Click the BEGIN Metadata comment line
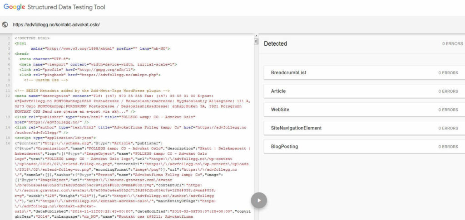The width and height of the screenshot is (465, 220). [92, 91]
